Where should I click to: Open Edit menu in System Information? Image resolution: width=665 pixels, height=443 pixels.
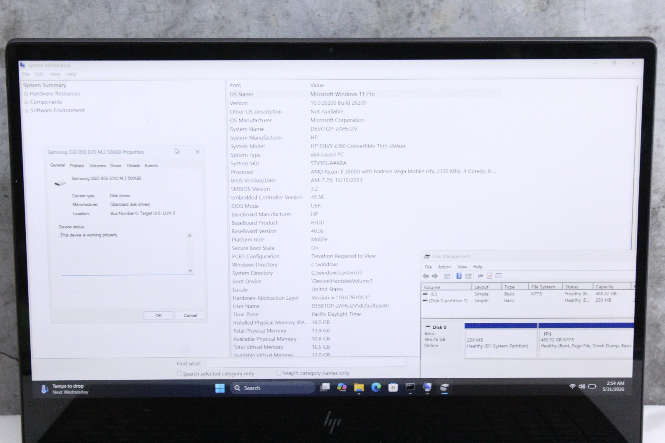click(x=39, y=74)
